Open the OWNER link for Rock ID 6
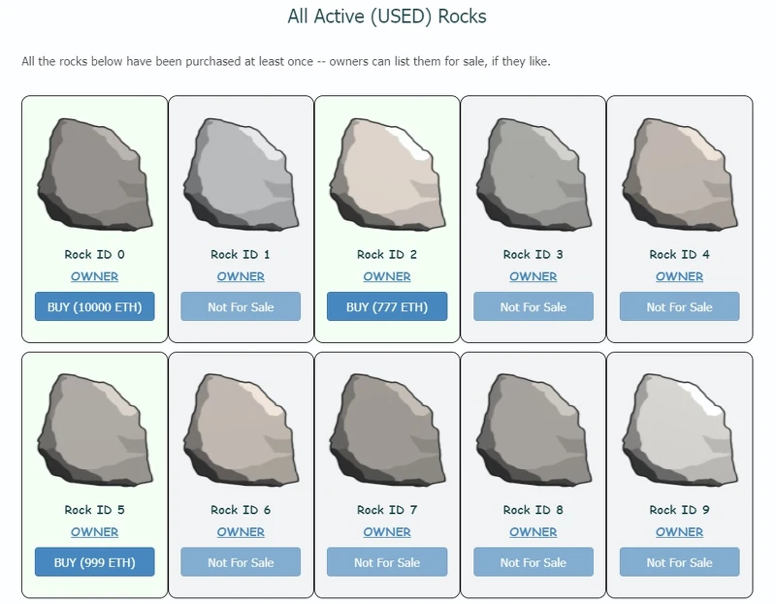The width and height of the screenshot is (776, 604). tap(240, 532)
